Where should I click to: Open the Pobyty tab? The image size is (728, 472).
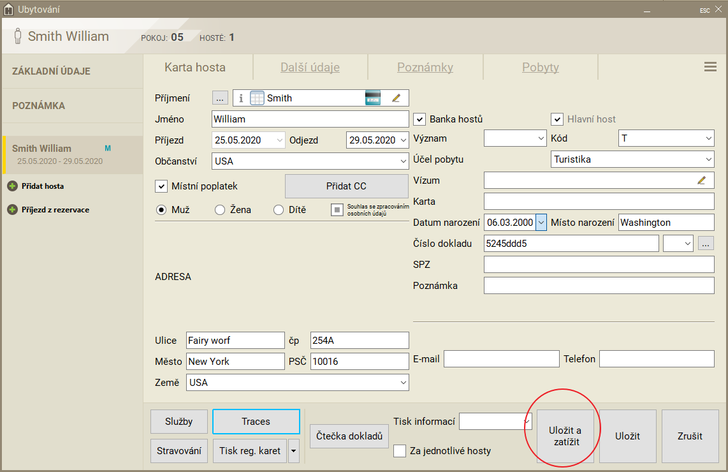point(540,68)
